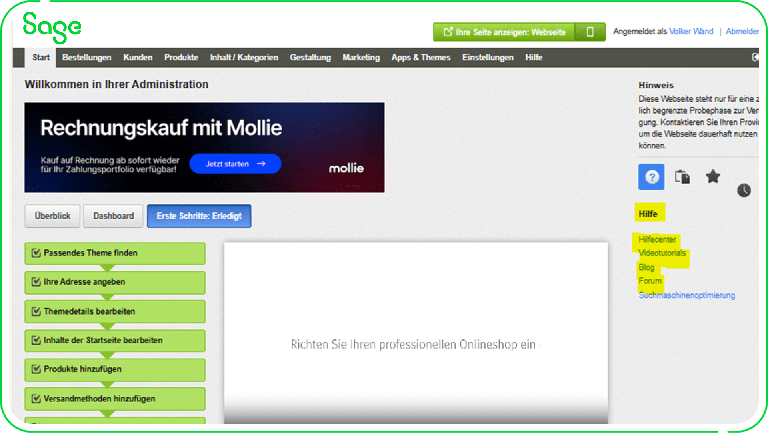Open mobile preview phone icon

590,32
